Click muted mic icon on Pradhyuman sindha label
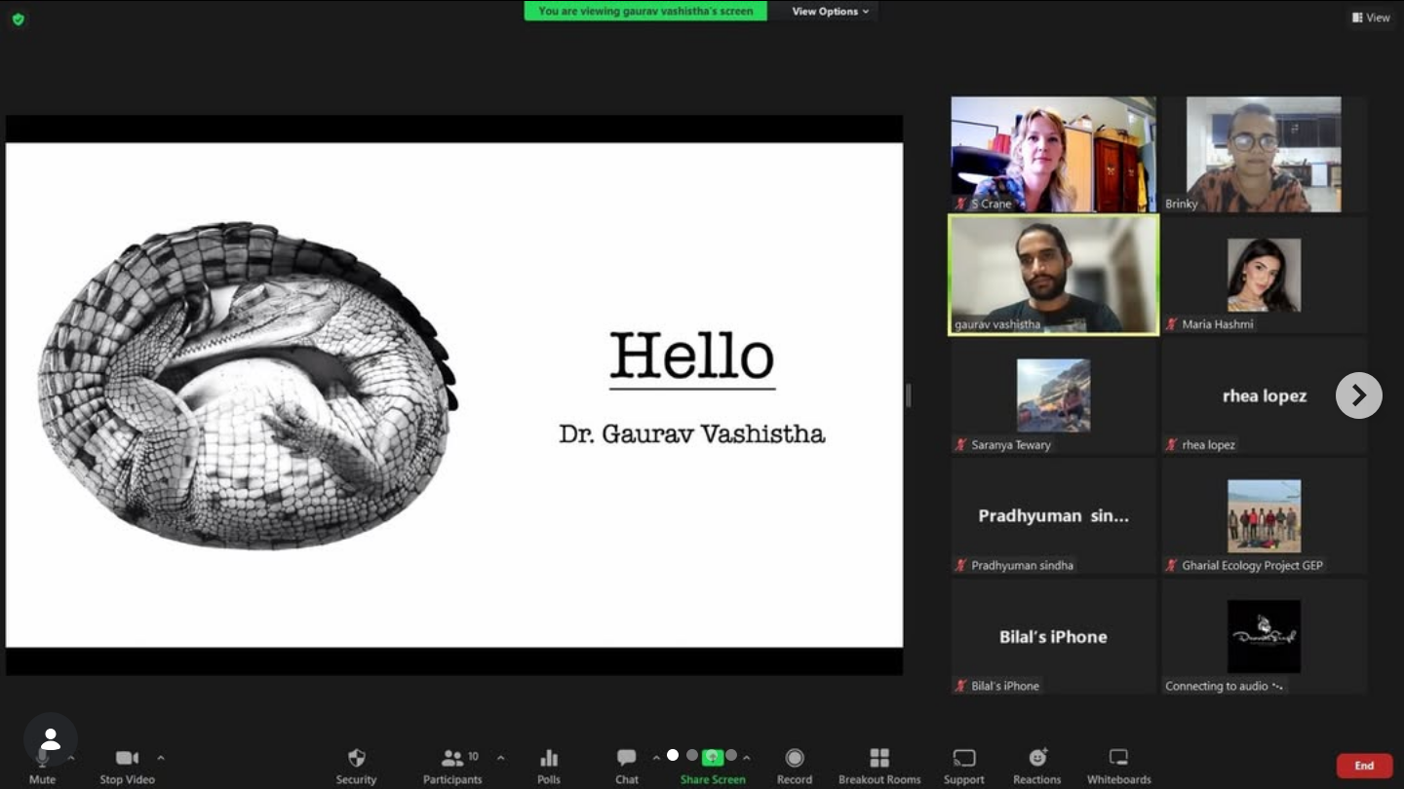The height and width of the screenshot is (789, 1404). (961, 566)
